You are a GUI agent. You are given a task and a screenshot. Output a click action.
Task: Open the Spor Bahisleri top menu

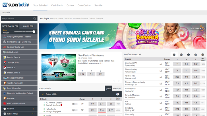(x=40, y=5)
